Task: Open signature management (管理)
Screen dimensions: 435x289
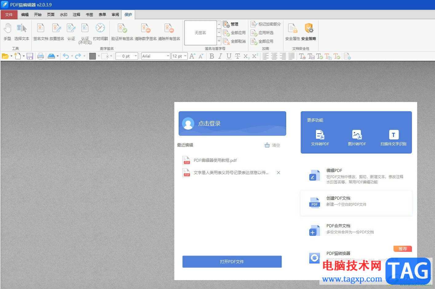Action: (231, 24)
